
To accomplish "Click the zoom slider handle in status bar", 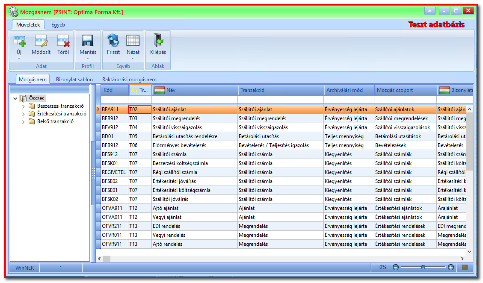I will [423, 267].
